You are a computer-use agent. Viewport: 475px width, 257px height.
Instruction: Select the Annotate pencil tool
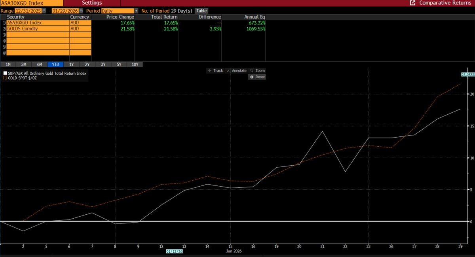pos(236,70)
